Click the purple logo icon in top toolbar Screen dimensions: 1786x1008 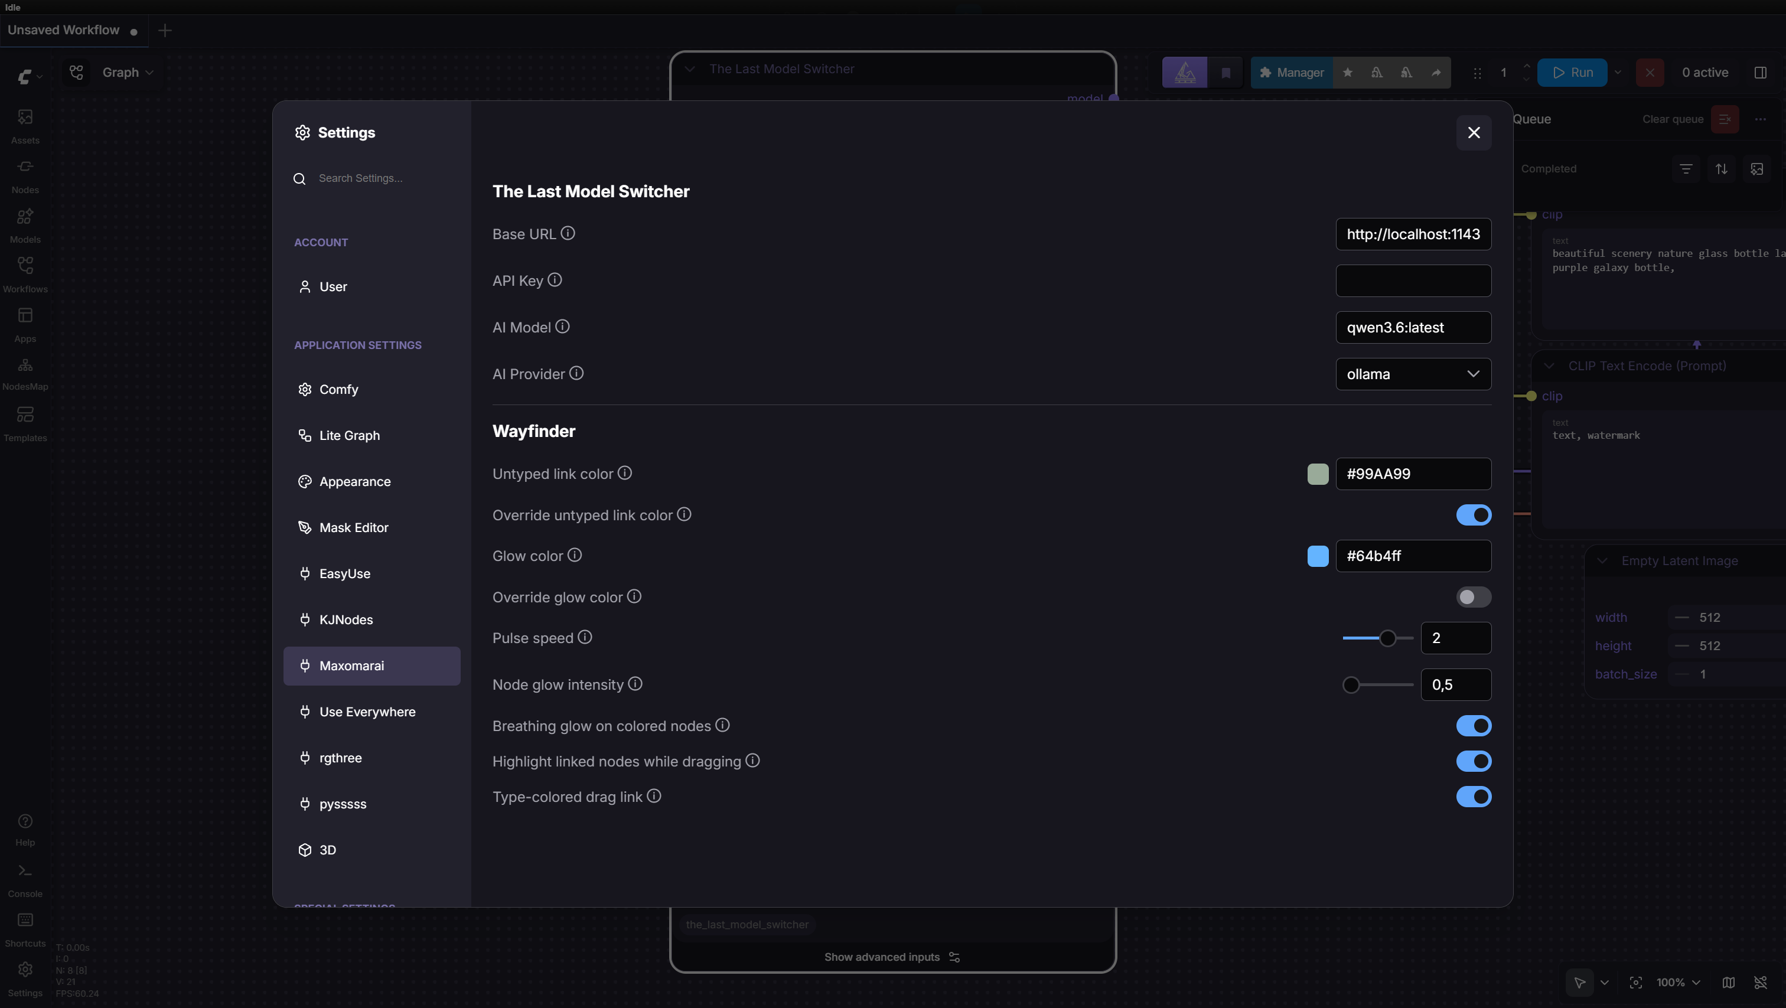coord(1184,72)
